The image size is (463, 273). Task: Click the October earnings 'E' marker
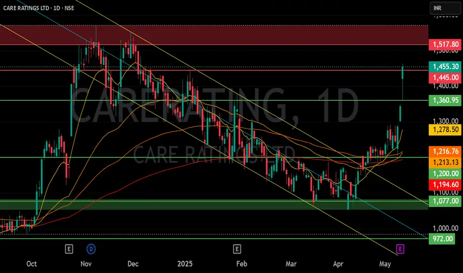69,249
